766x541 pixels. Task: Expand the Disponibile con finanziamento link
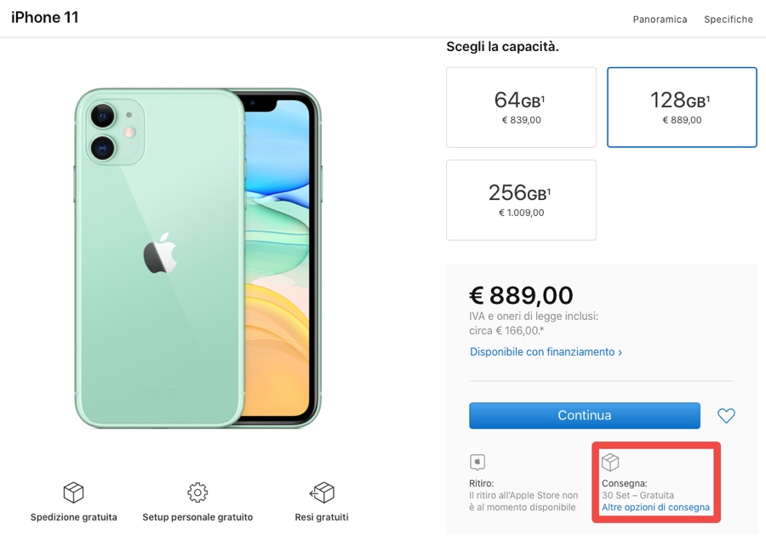click(x=546, y=352)
